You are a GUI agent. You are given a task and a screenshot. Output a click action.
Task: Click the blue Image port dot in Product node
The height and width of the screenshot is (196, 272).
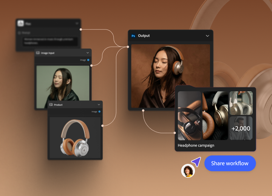[x=99, y=112]
